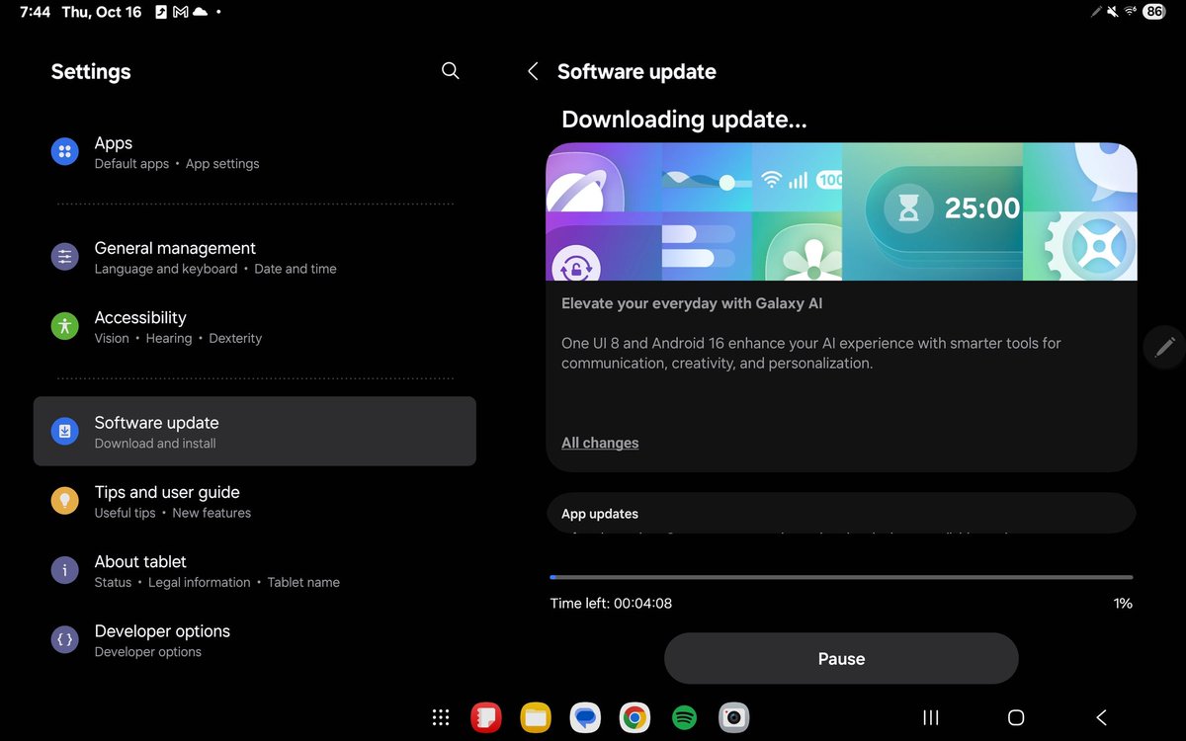Tap the Gmail notification icon in status bar
This screenshot has height=741, width=1186.
click(x=181, y=12)
